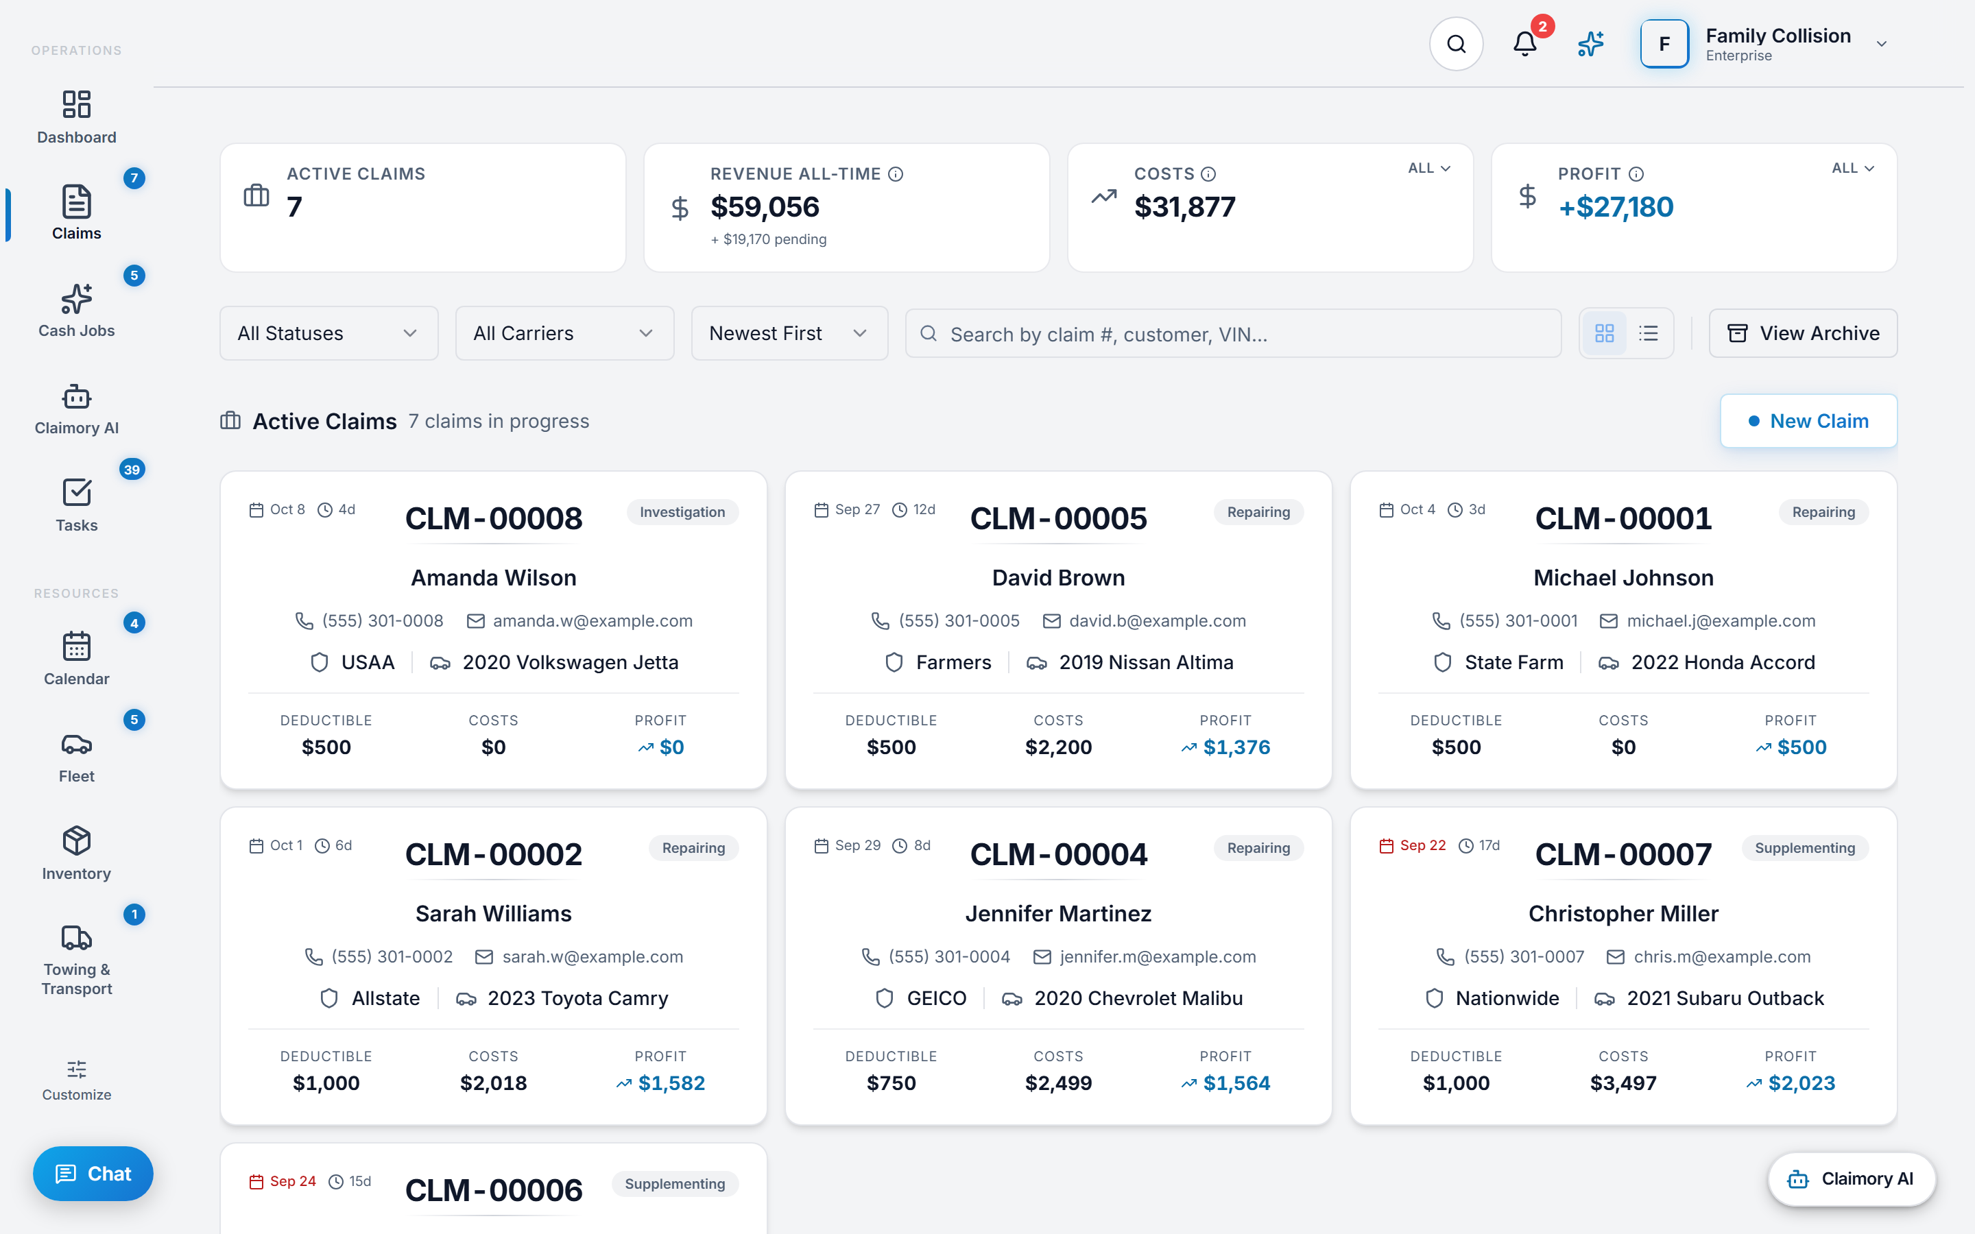Click the Supplementing badge on CLM-00007

pyautogui.click(x=1804, y=848)
